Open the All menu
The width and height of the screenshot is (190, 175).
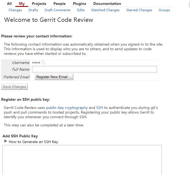pos(9,4)
